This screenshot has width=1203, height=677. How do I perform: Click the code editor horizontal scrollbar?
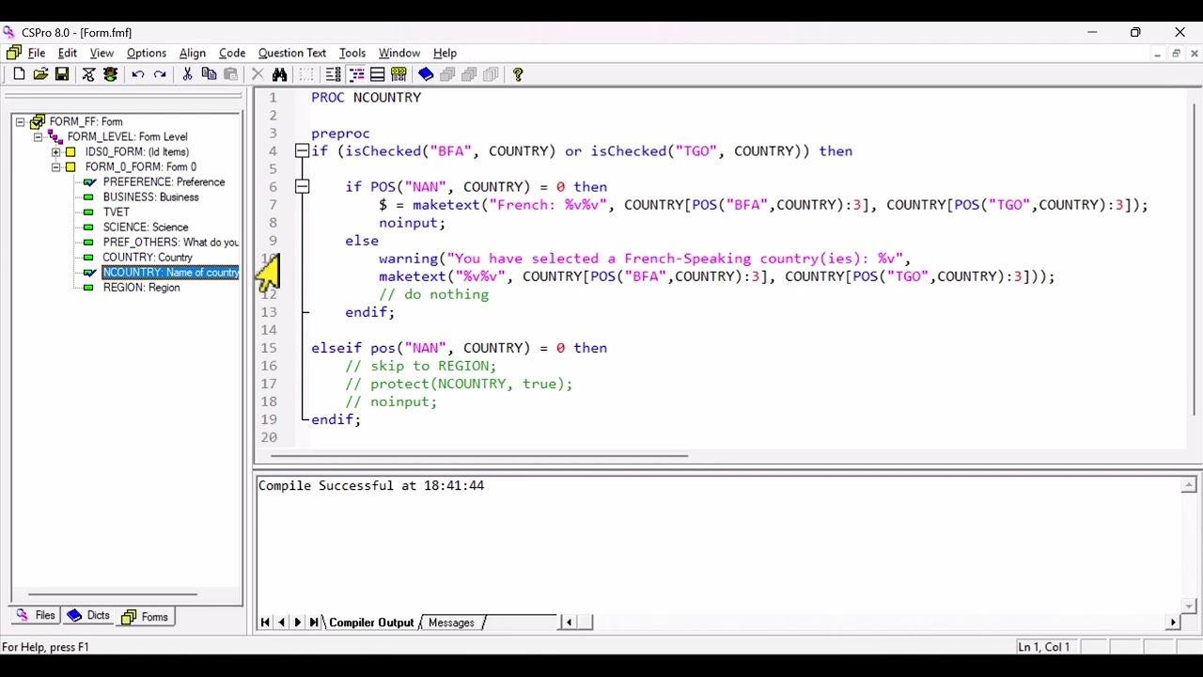[479, 456]
